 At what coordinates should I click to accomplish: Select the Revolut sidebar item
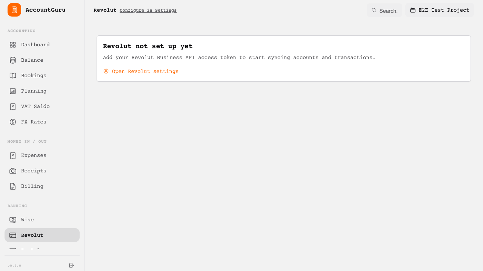point(42,235)
